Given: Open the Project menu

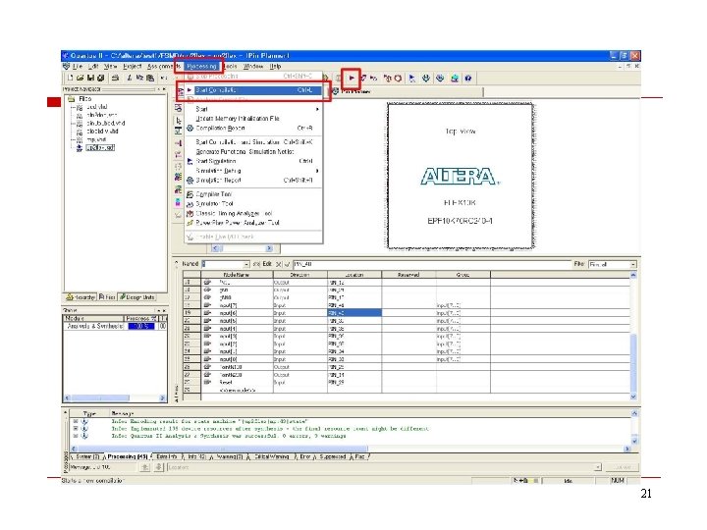Looking at the screenshot, I should point(133,67).
